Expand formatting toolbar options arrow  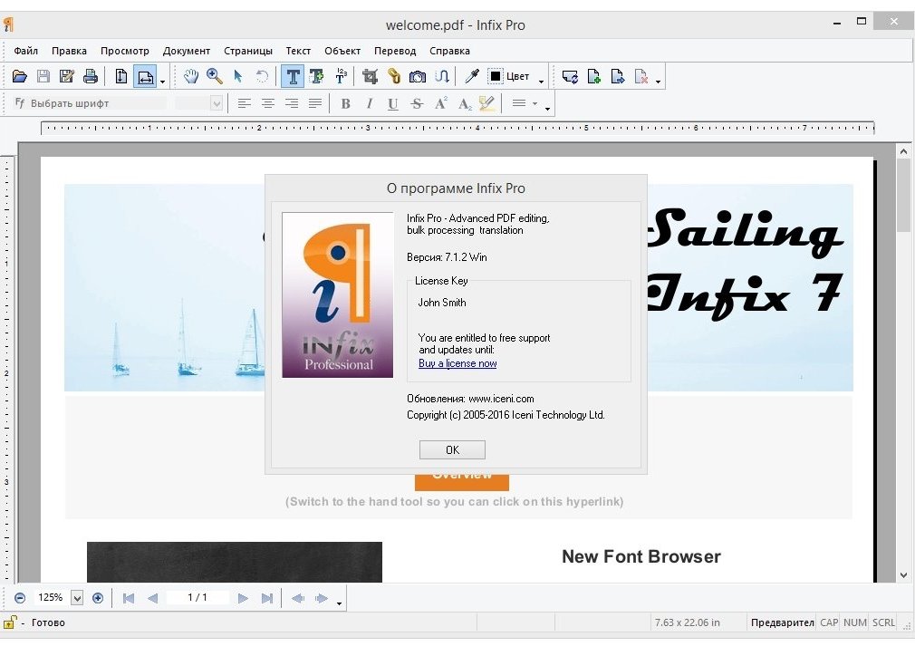tap(547, 109)
